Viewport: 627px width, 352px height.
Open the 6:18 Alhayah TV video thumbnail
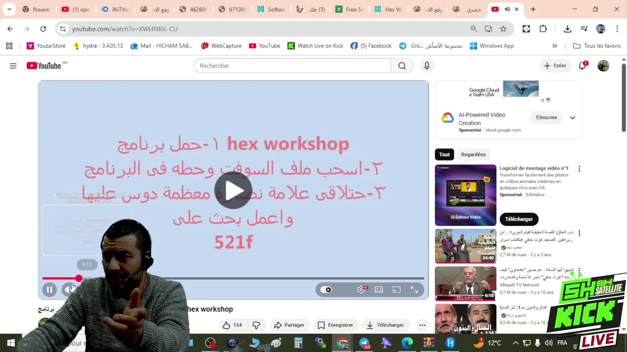[465, 283]
